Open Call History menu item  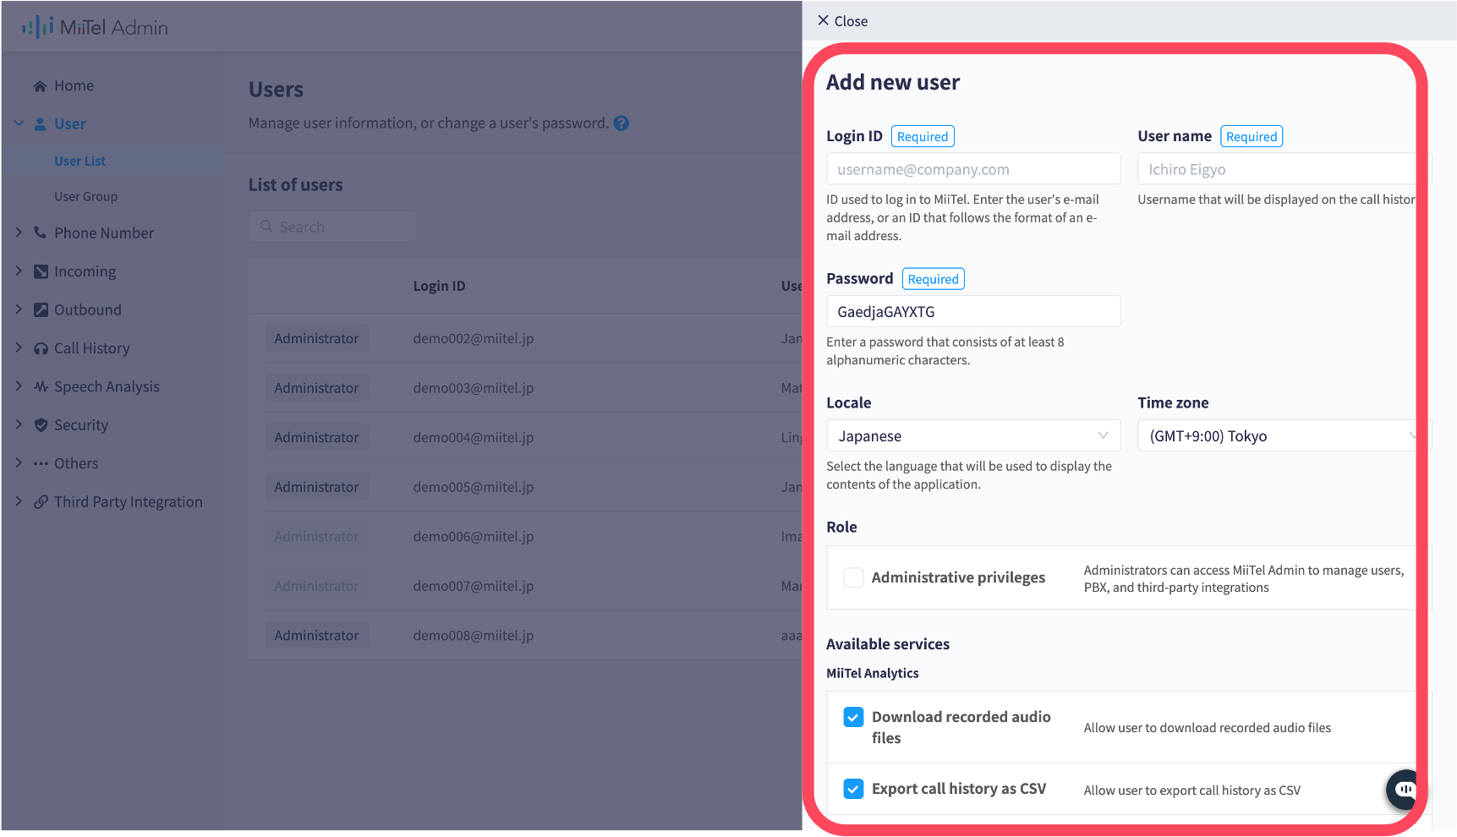tap(91, 348)
